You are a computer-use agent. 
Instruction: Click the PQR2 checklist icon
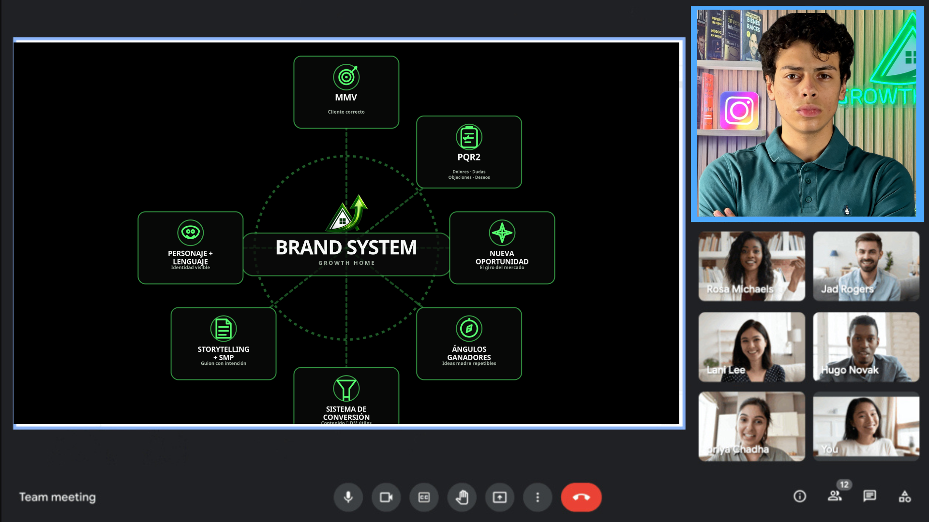469,137
